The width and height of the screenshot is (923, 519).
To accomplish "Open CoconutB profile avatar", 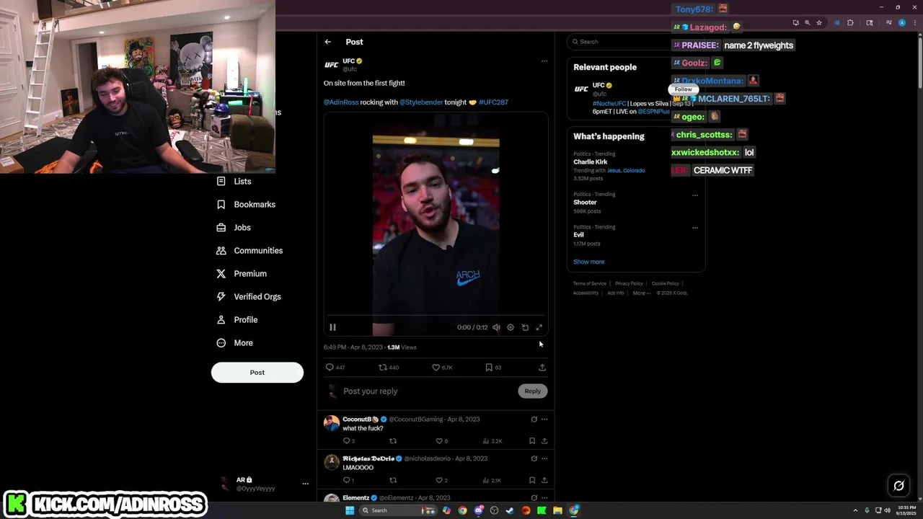I will (332, 423).
